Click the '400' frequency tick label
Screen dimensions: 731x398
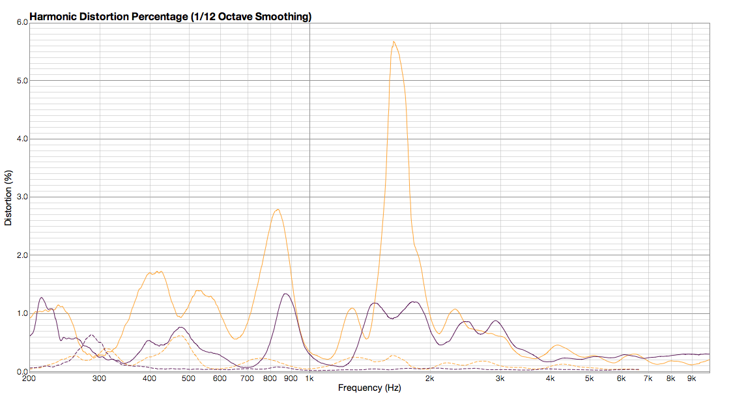coord(149,378)
